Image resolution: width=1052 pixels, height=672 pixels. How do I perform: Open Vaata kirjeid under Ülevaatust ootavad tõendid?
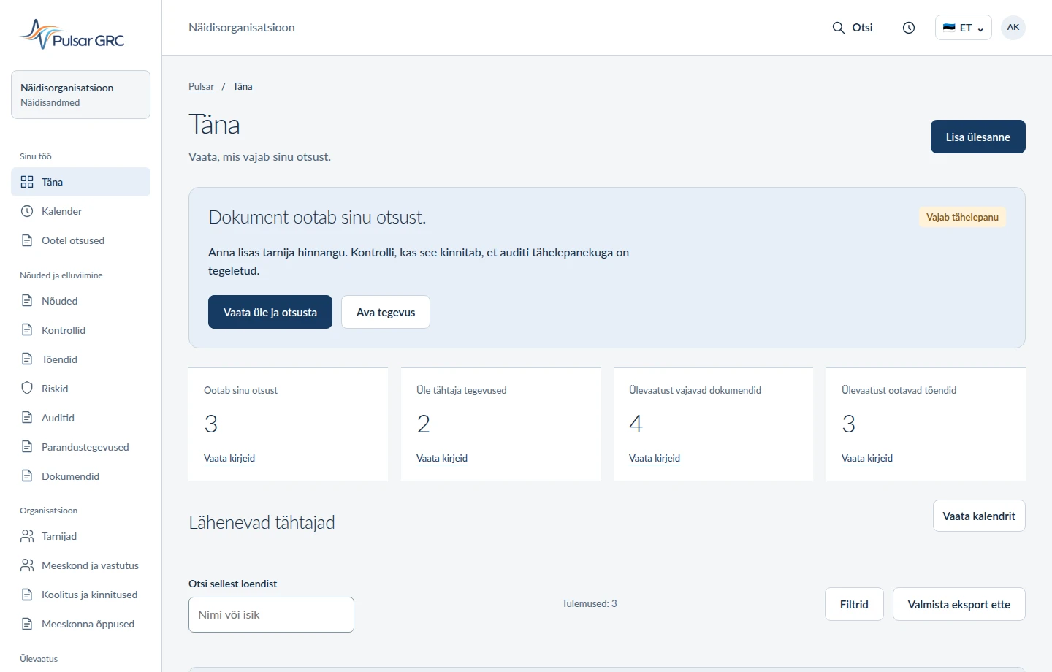tap(867, 459)
